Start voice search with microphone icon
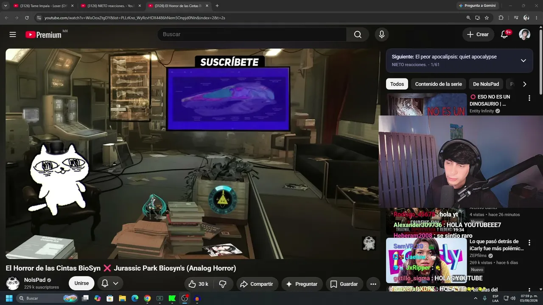The height and width of the screenshot is (305, 543). pos(382,34)
